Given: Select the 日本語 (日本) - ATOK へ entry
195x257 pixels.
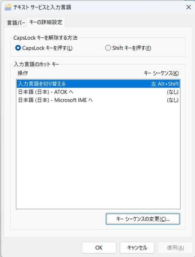Looking at the screenshot, I should point(98,92).
